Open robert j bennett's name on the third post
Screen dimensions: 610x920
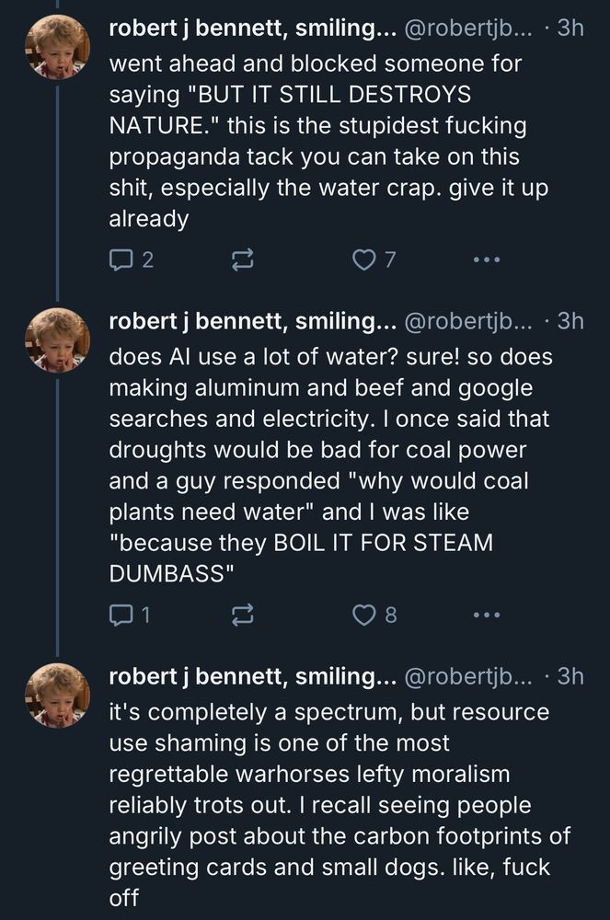pyautogui.click(x=253, y=676)
